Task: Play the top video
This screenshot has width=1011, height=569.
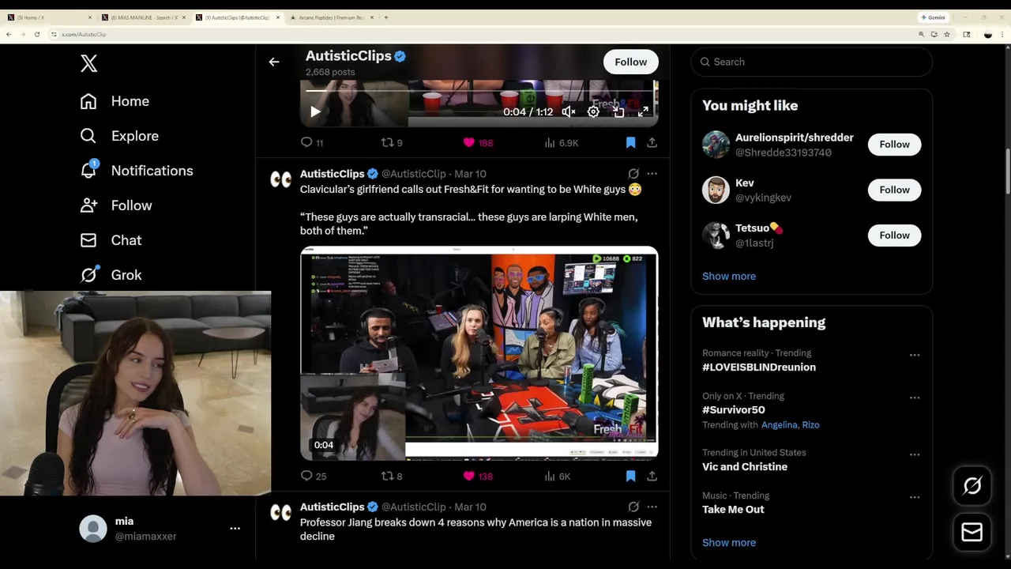Action: pos(314,112)
